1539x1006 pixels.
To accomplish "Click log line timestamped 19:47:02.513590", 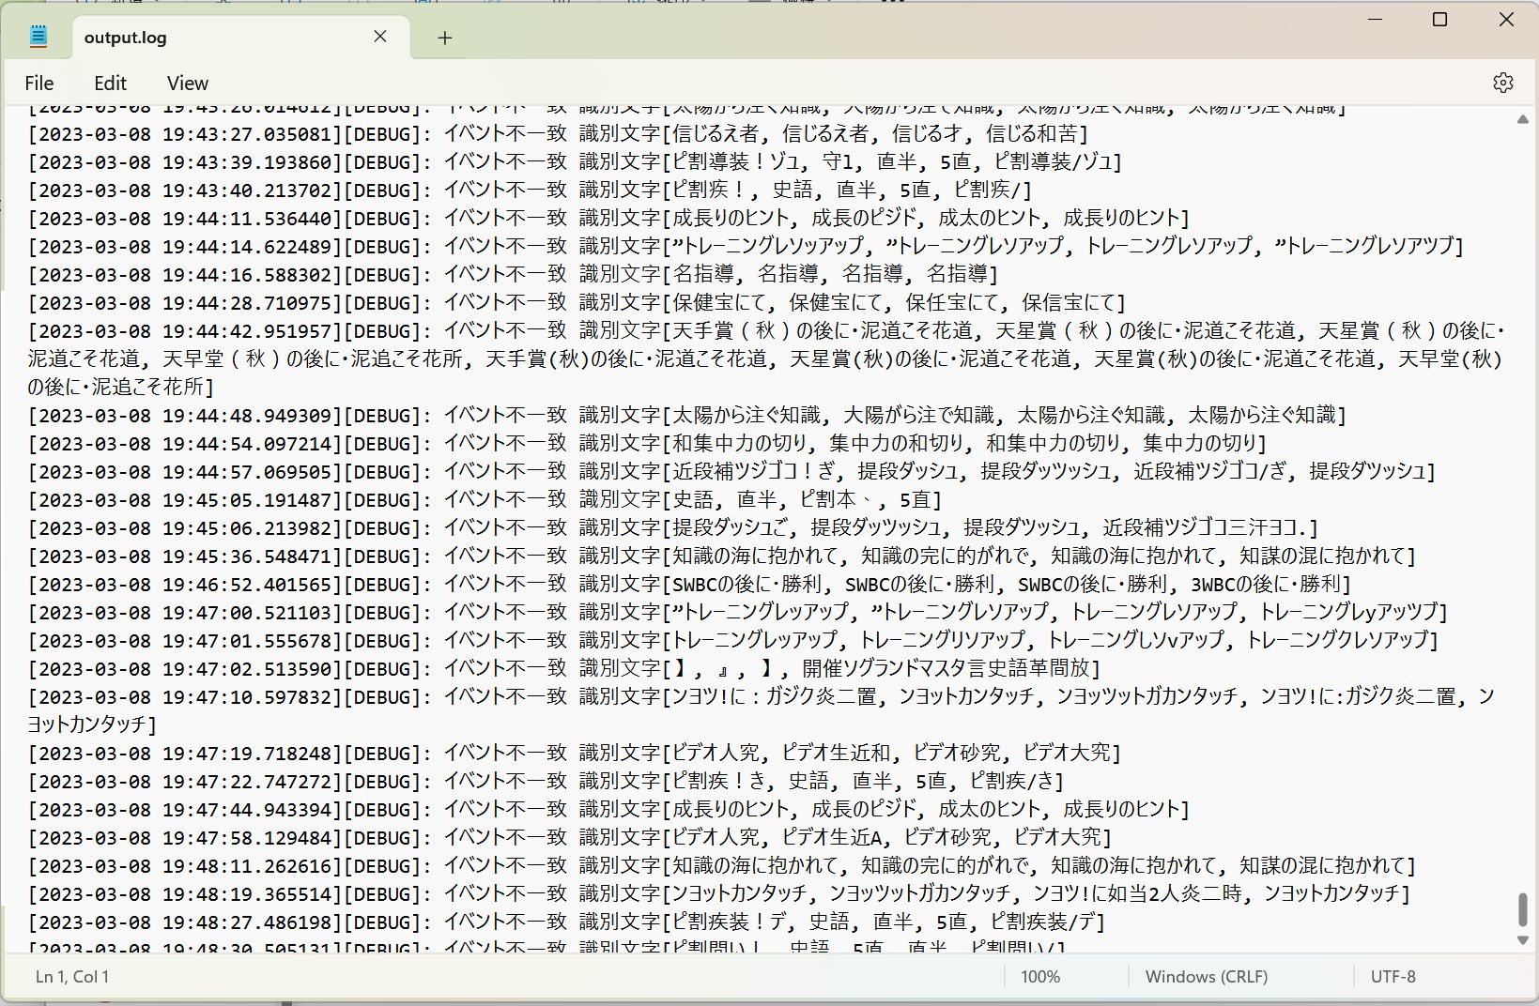I will (x=563, y=668).
